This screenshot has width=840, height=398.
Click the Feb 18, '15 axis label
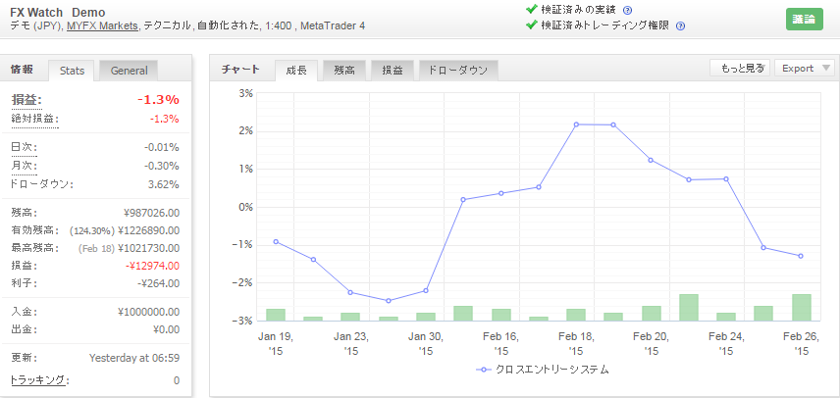pyautogui.click(x=576, y=344)
